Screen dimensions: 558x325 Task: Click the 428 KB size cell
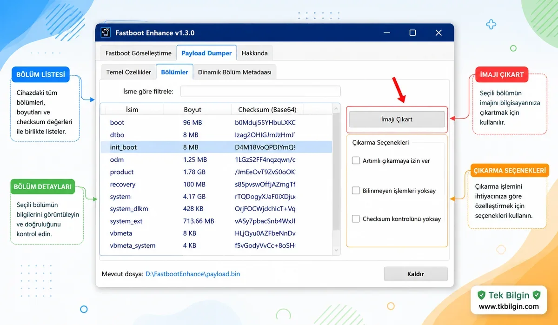click(194, 209)
